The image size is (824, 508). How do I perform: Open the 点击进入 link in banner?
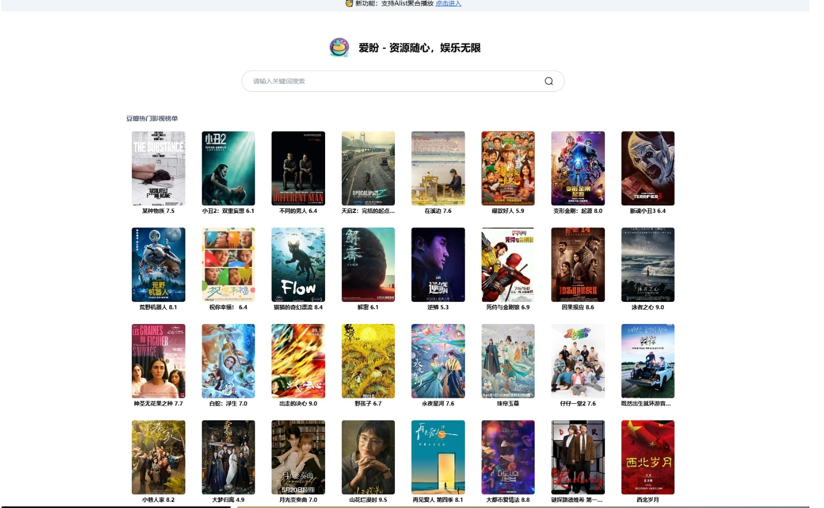tap(448, 4)
